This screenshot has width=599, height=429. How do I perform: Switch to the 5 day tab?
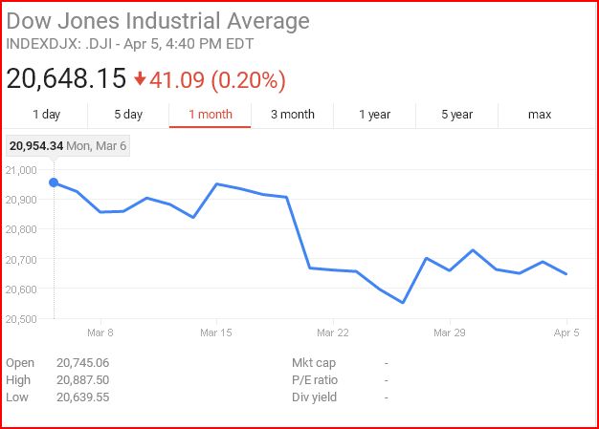click(128, 115)
